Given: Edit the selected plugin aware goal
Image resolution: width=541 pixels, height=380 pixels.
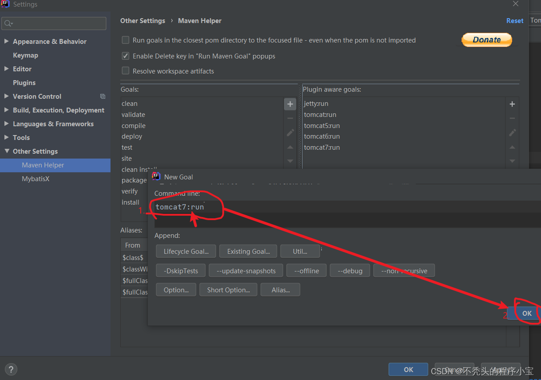Looking at the screenshot, I should (512, 132).
